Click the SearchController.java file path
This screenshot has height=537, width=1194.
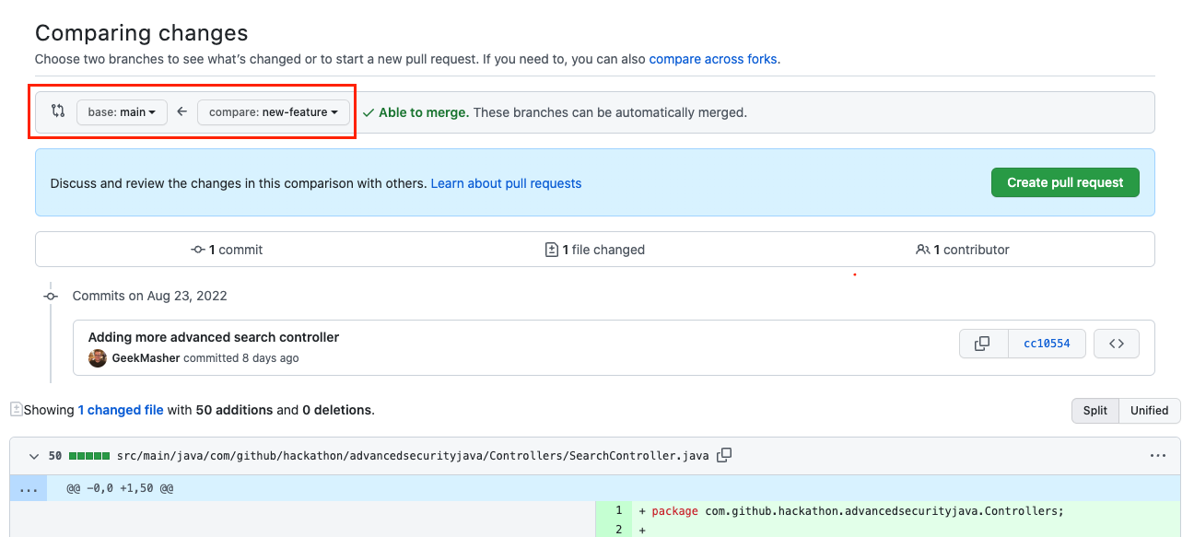pos(413,456)
